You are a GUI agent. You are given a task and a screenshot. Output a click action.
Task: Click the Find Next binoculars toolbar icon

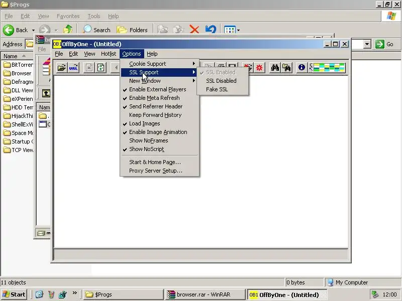286,68
